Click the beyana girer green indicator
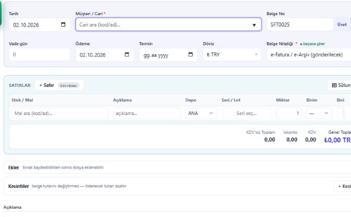The height and width of the screenshot is (217, 351). click(312, 44)
